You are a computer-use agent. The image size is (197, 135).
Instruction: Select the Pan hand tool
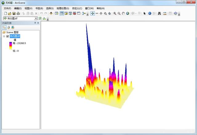[x=123, y=14]
